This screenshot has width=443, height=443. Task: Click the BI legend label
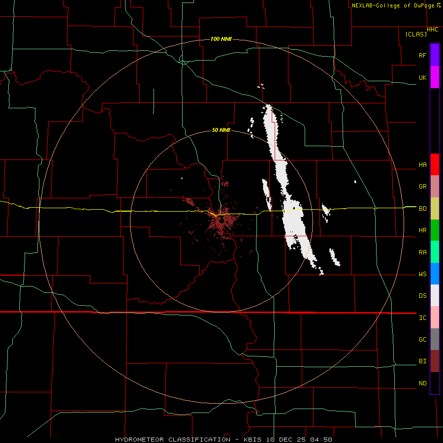click(422, 361)
